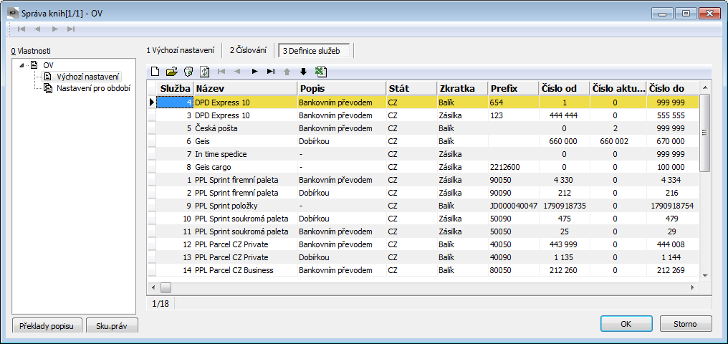Go to next record in grid toolbar
The height and width of the screenshot is (344, 728).
pos(254,72)
